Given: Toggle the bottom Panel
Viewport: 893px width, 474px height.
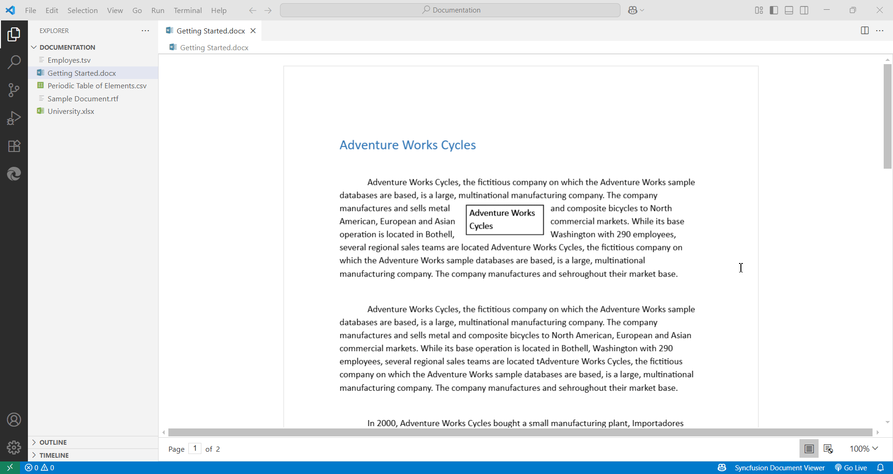Looking at the screenshot, I should point(789,10).
